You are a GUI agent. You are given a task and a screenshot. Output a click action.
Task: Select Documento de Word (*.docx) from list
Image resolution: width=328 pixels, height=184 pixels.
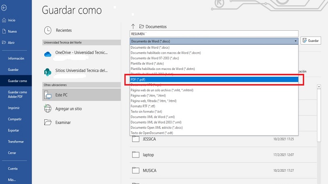coord(214,47)
